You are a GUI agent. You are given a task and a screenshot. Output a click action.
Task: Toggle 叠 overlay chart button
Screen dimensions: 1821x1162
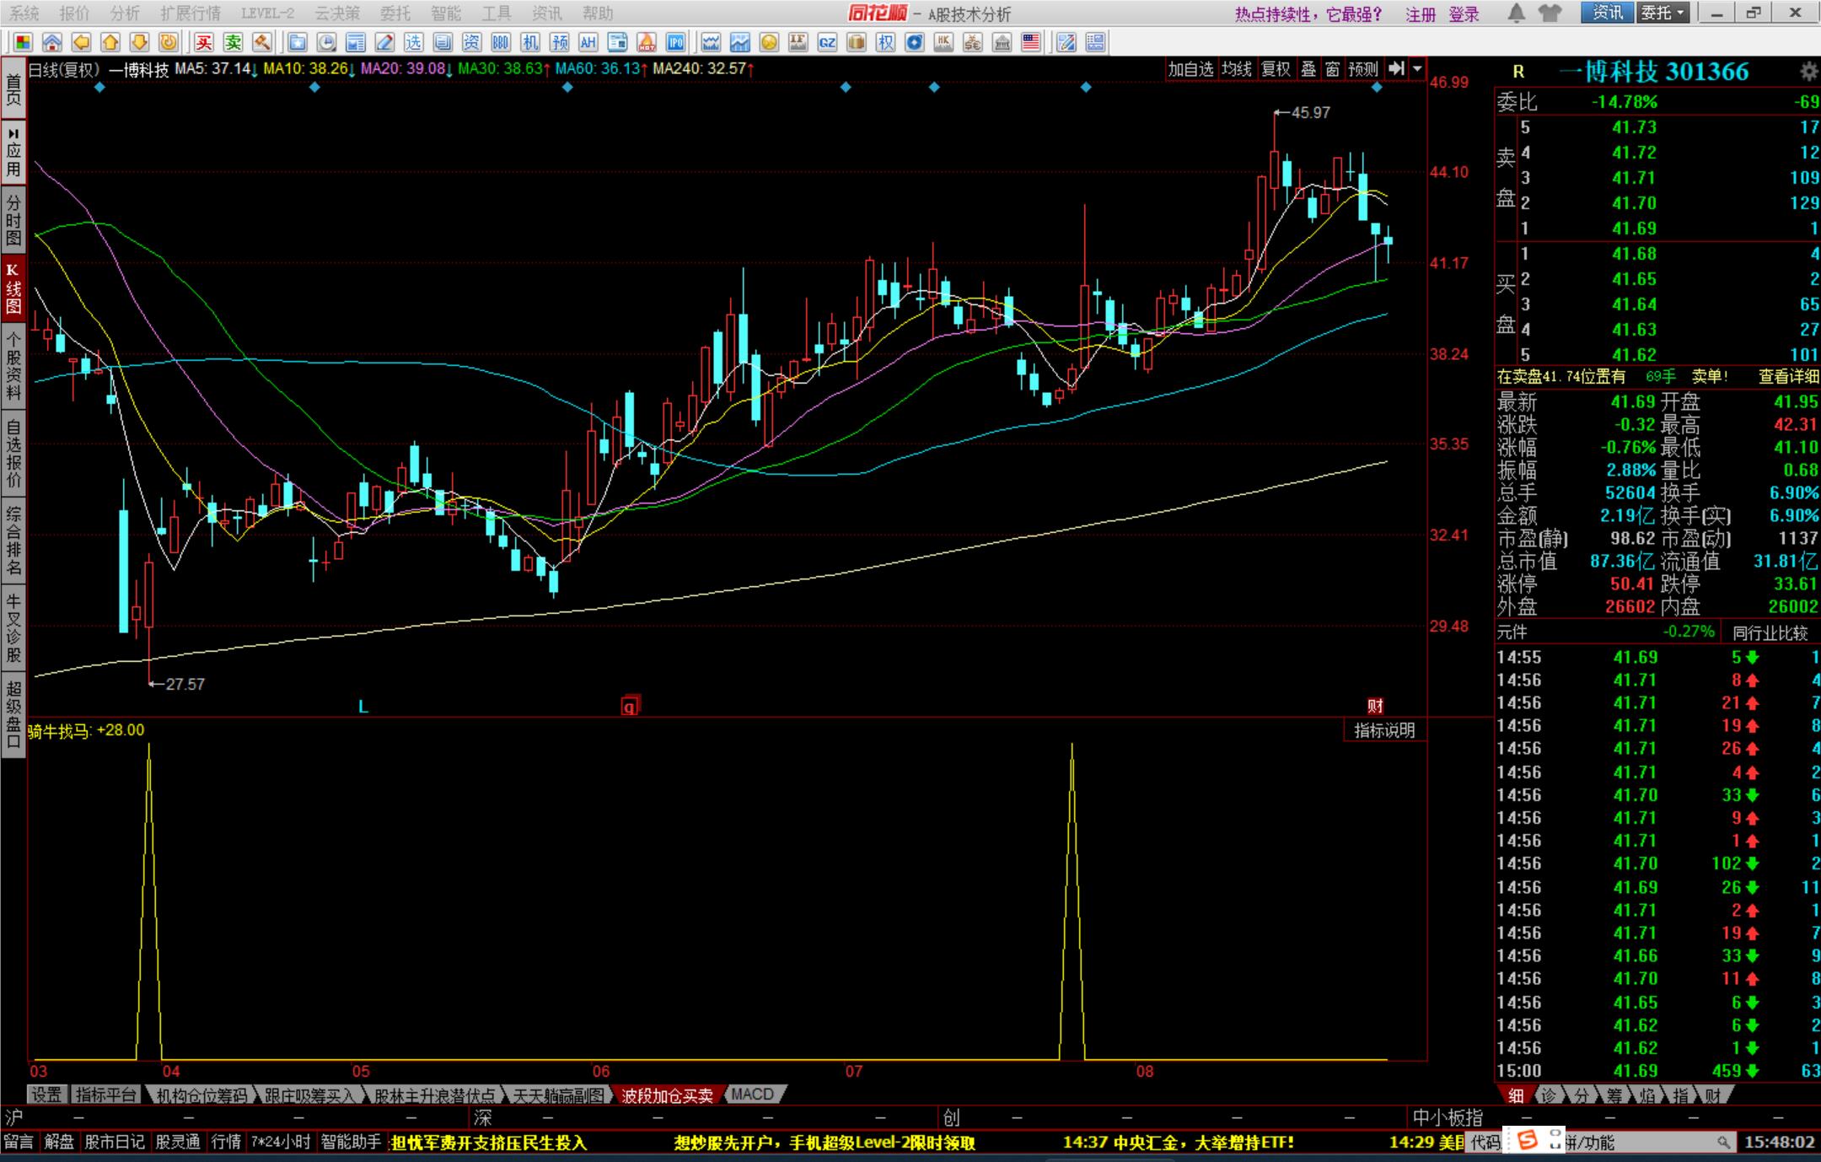[1308, 69]
